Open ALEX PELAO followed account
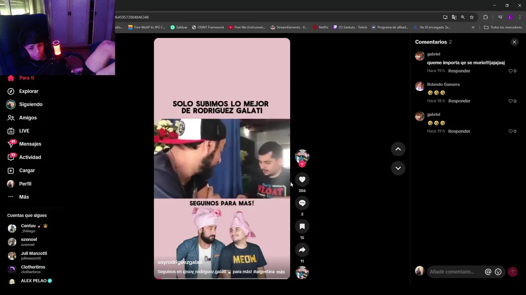Viewport: 526px width, 295px height. pos(30,281)
